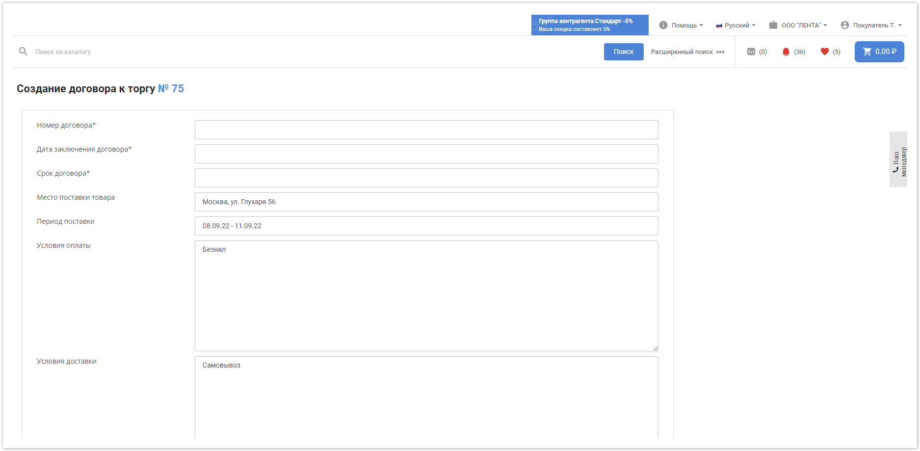Click the briefcase icon for ООО "ЛЕНТА"
This screenshot has height=451, width=920.
point(773,25)
